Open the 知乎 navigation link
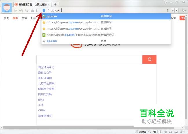 pos(33,18)
